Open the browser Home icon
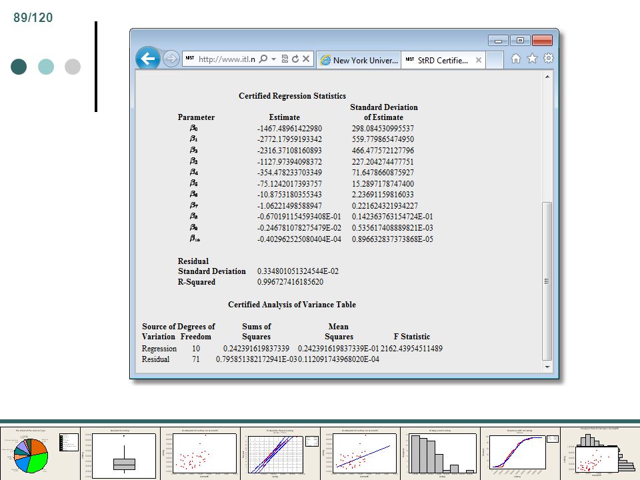The height and width of the screenshot is (480, 640). coord(516,59)
